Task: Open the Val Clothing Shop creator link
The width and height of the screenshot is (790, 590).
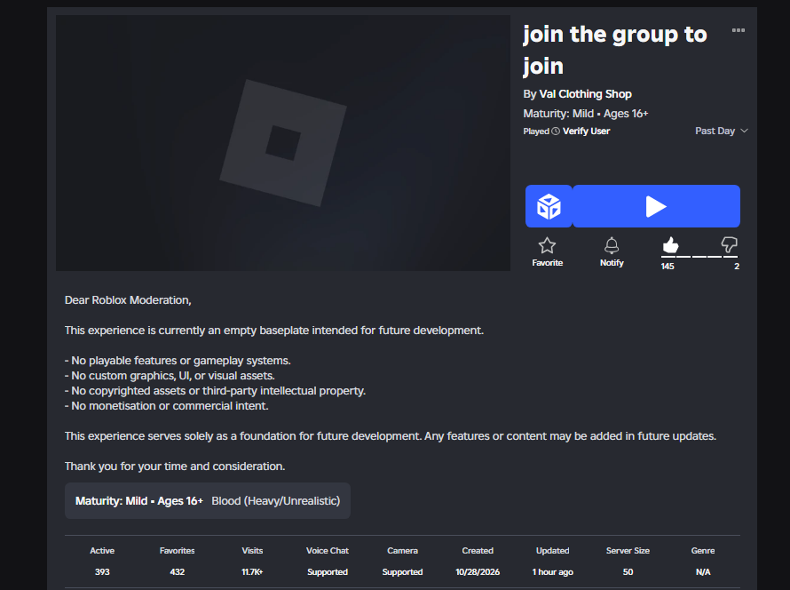Action: [586, 94]
